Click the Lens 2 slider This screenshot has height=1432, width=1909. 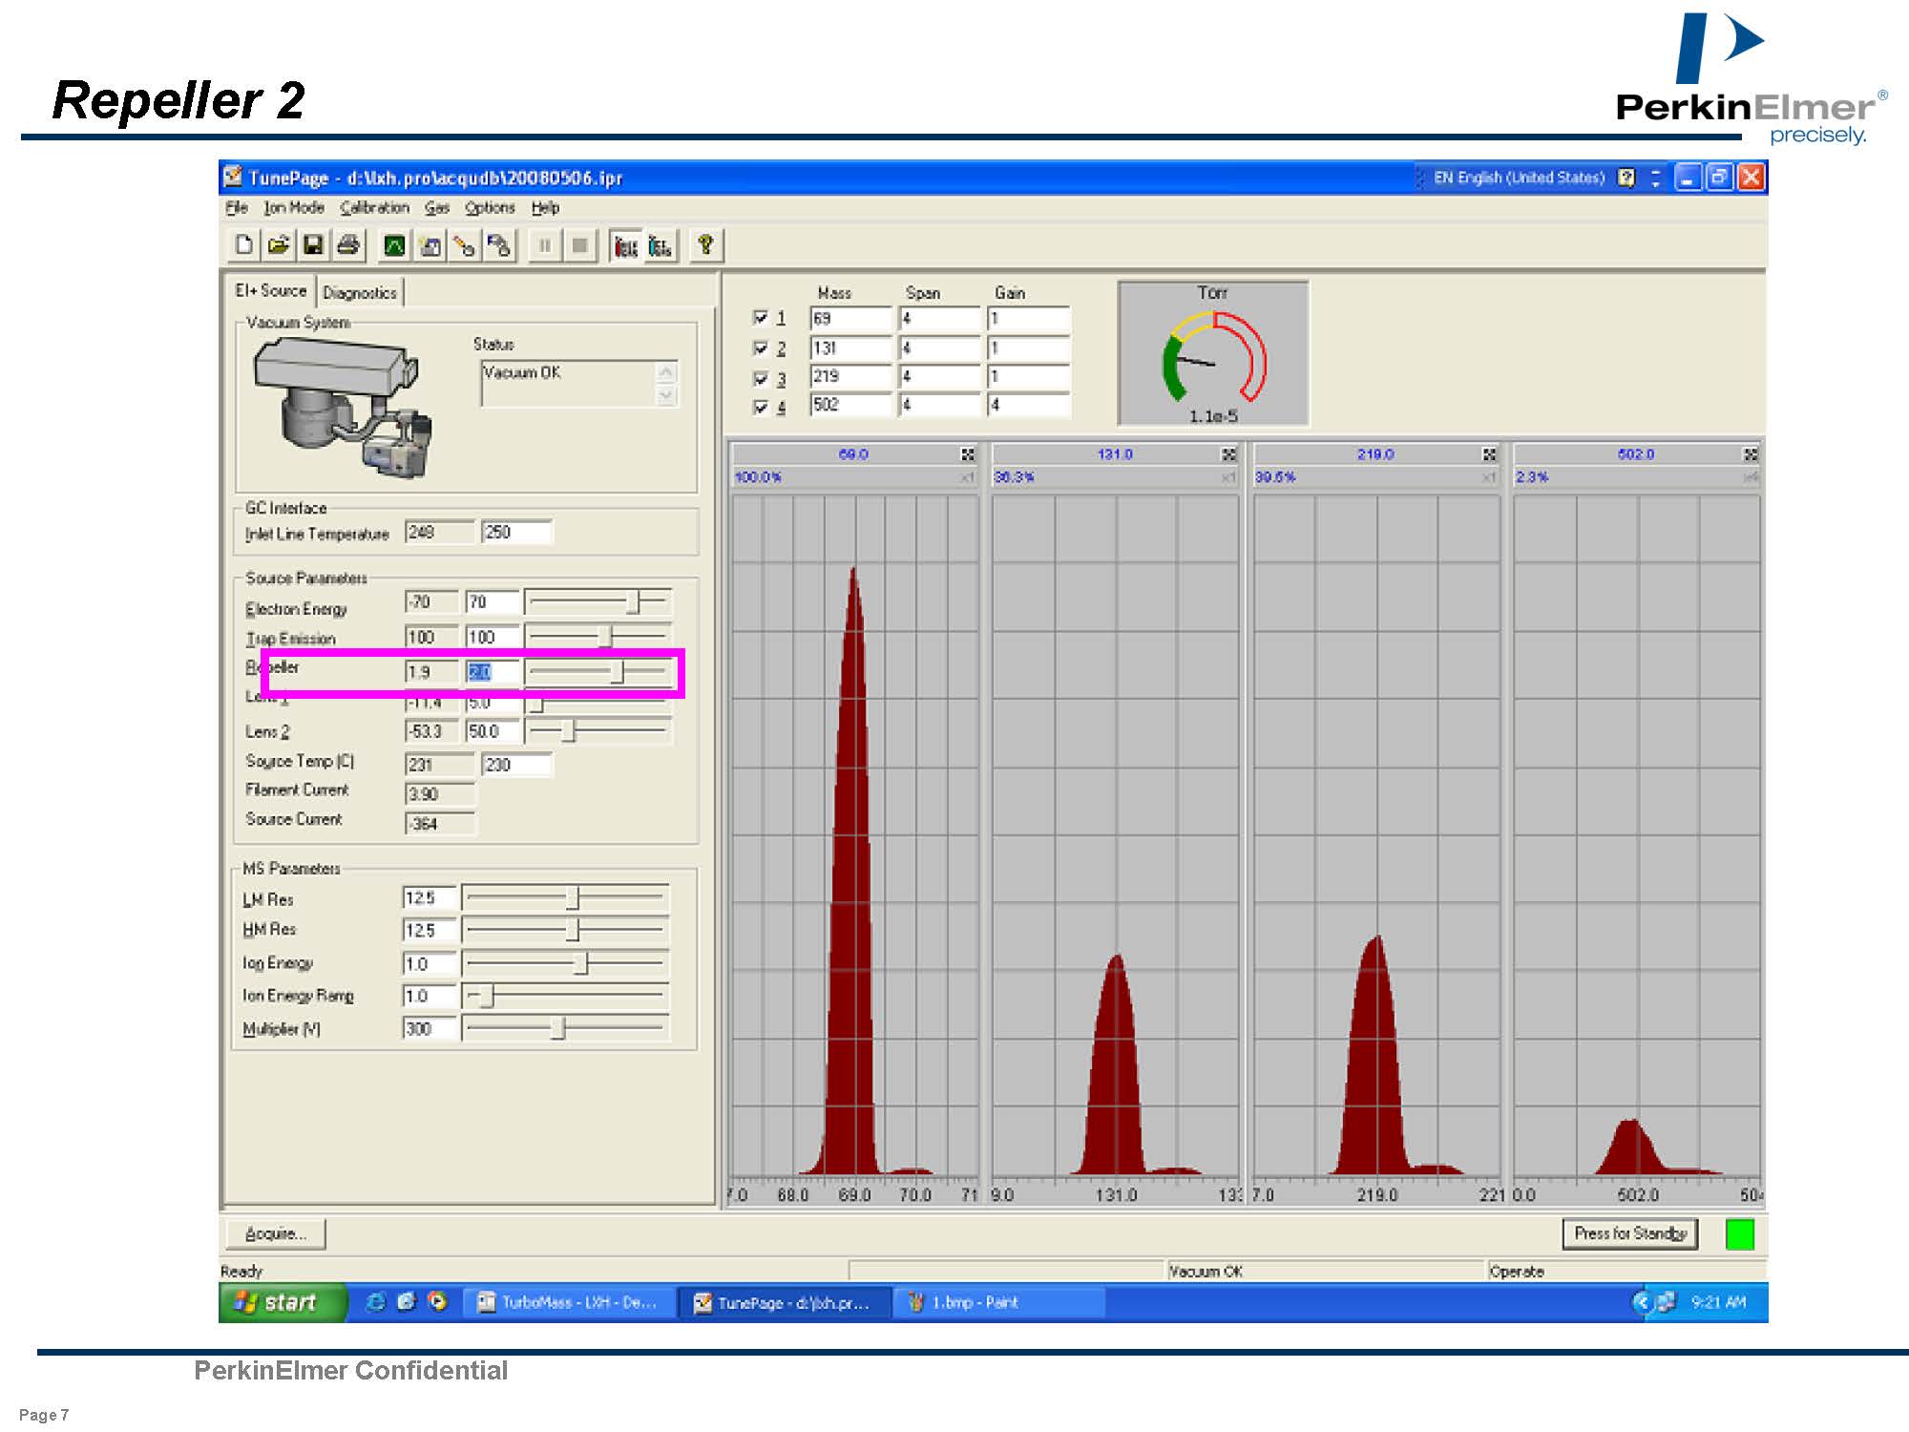[598, 731]
